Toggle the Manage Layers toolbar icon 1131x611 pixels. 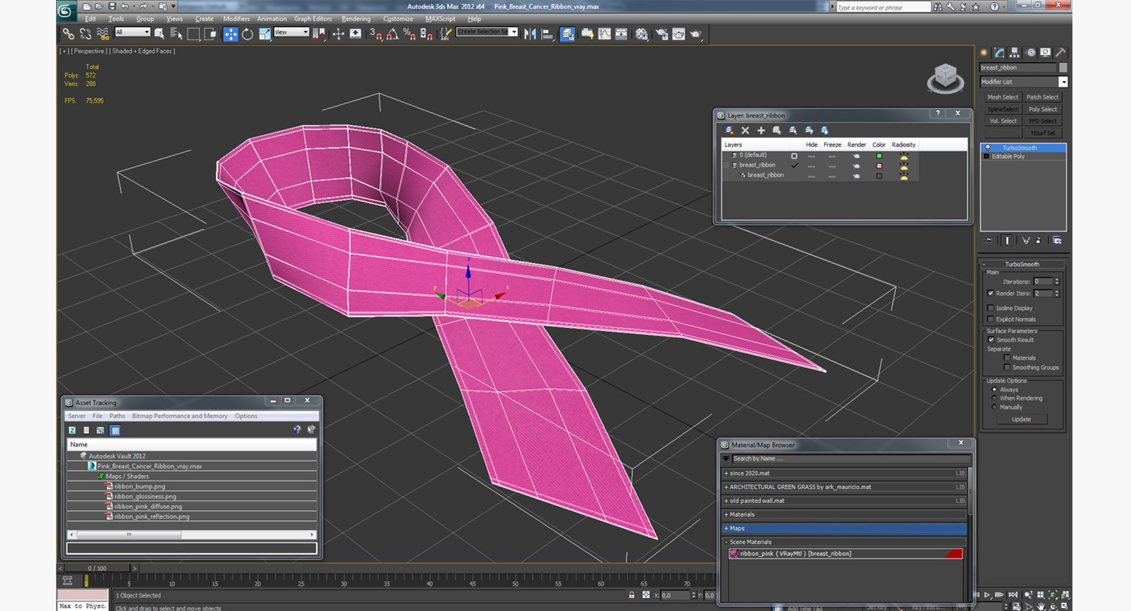[567, 34]
